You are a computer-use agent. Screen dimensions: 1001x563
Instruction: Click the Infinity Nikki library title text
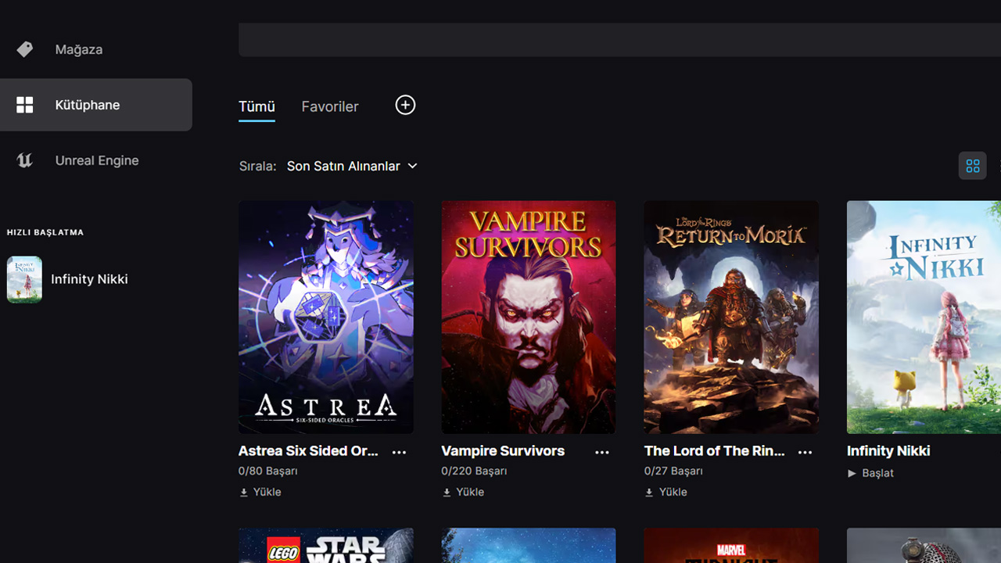pos(888,451)
